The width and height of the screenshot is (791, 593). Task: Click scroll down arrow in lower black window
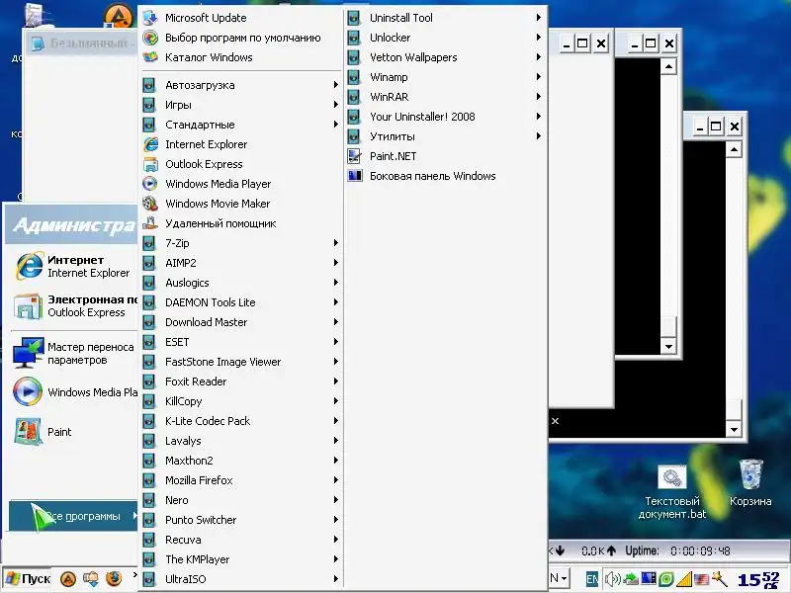click(734, 430)
